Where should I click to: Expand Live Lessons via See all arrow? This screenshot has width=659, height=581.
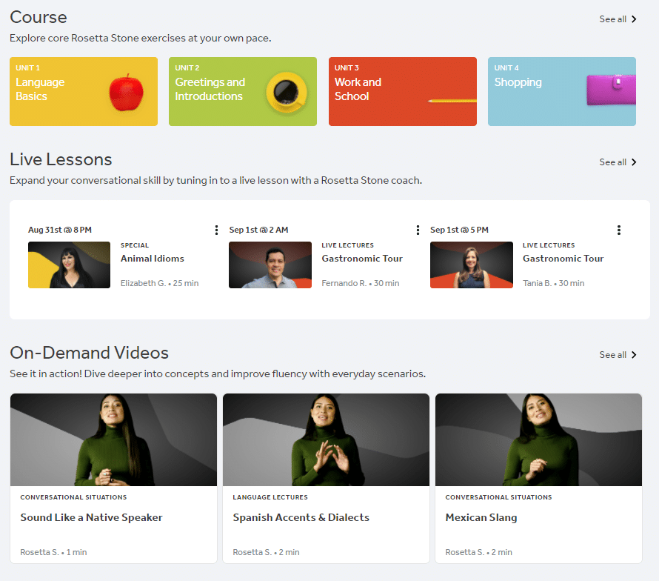point(634,162)
